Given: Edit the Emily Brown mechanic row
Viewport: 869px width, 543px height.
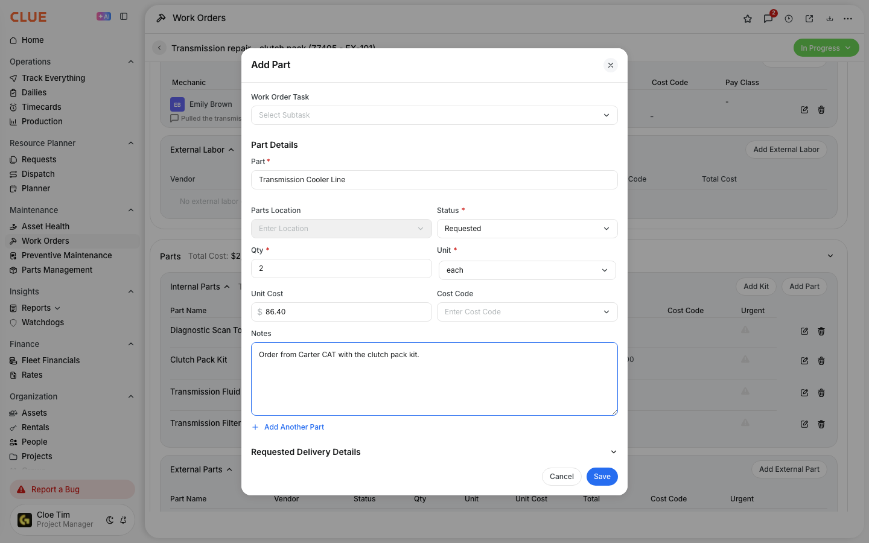Looking at the screenshot, I should pos(804,110).
